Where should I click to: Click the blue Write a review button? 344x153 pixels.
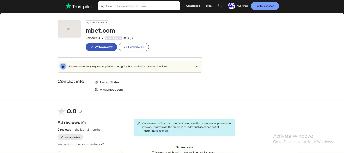click(x=101, y=47)
